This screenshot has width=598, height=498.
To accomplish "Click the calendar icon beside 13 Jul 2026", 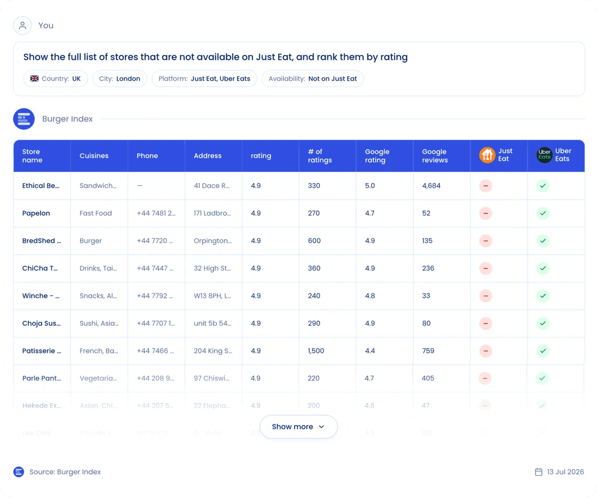I will pyautogui.click(x=539, y=472).
